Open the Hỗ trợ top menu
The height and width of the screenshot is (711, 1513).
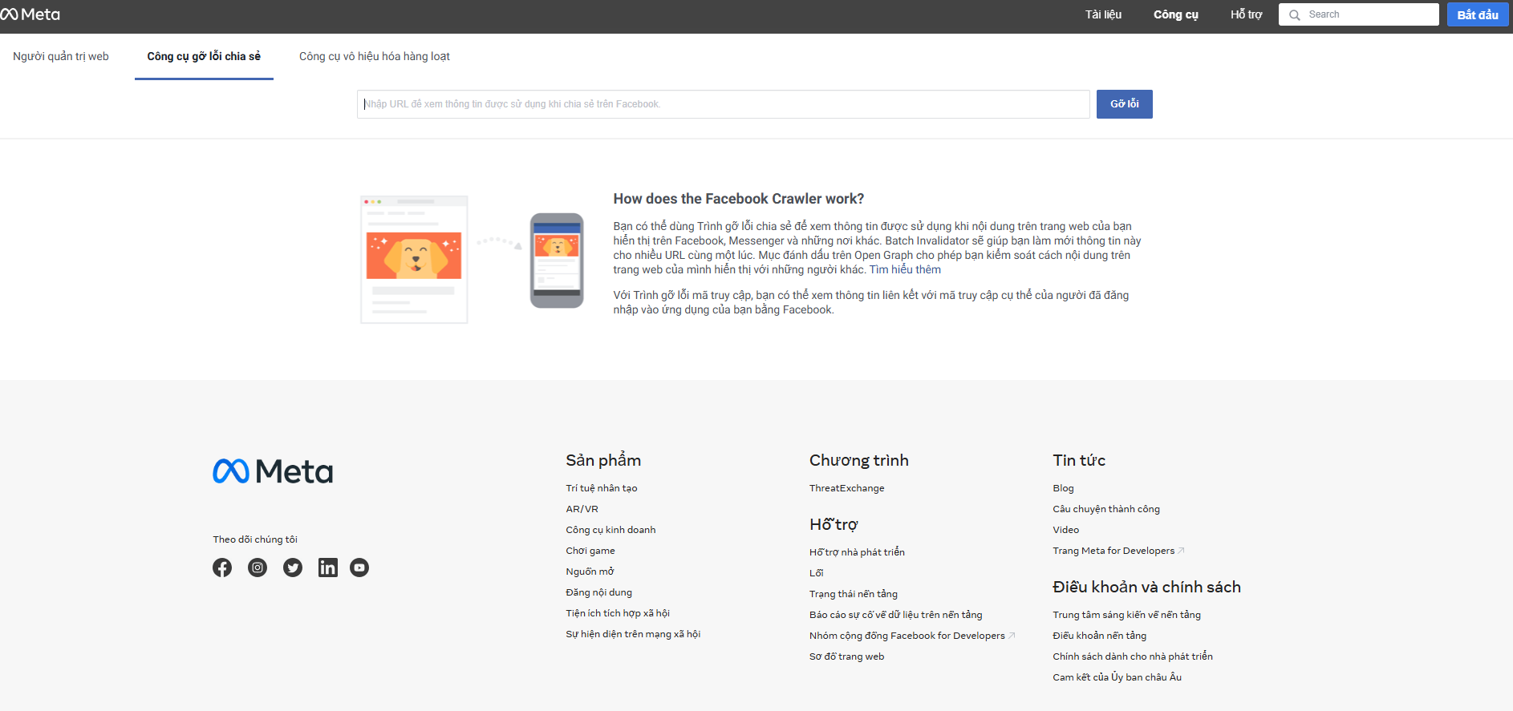(1246, 14)
